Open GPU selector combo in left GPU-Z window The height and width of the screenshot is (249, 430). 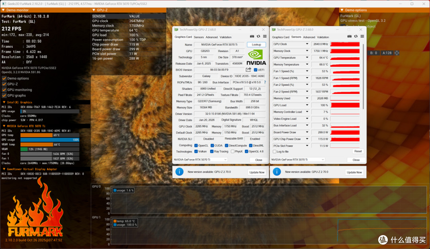pyautogui.click(x=200, y=160)
